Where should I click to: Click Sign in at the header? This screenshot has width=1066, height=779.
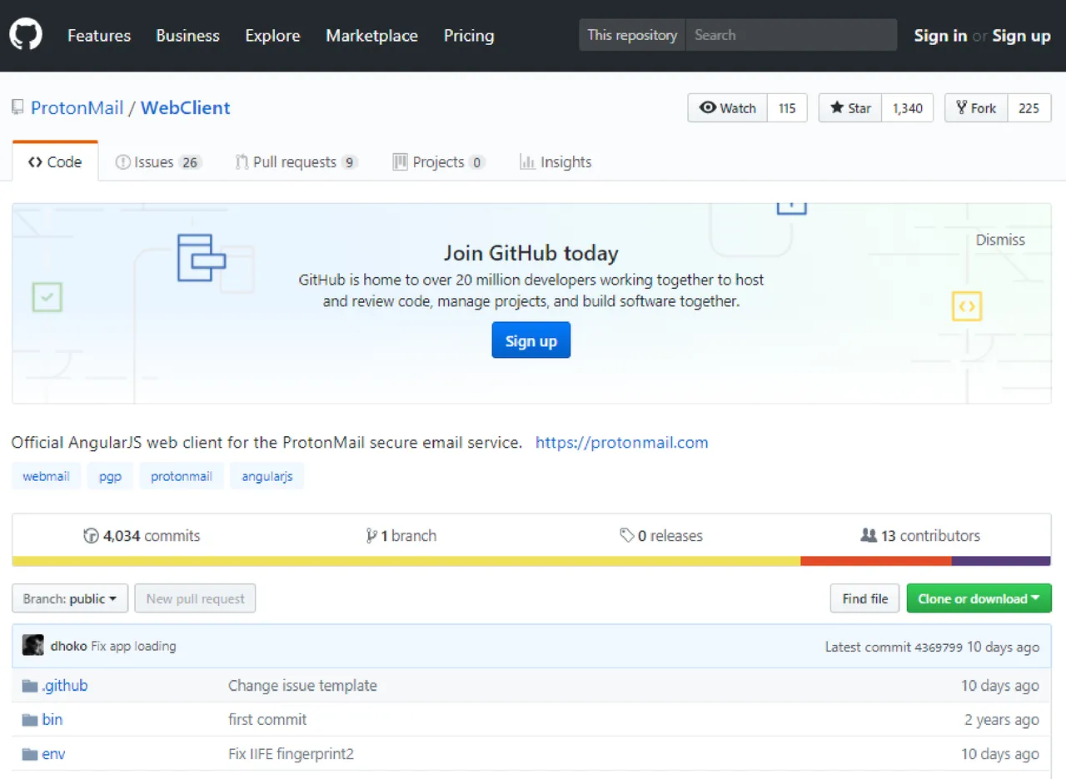[940, 35]
